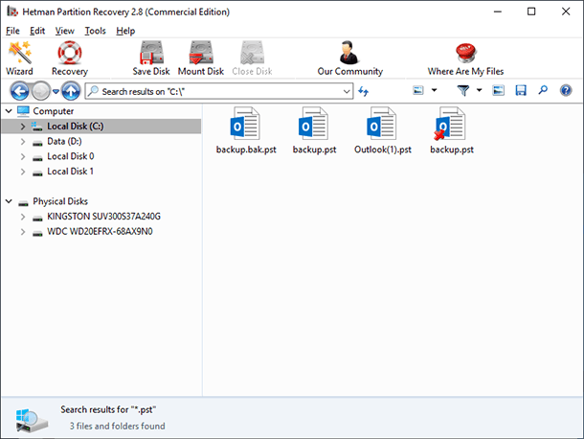Viewport: 584px width, 439px height.
Task: Expand the Data (D:) node
Action: pos(23,142)
